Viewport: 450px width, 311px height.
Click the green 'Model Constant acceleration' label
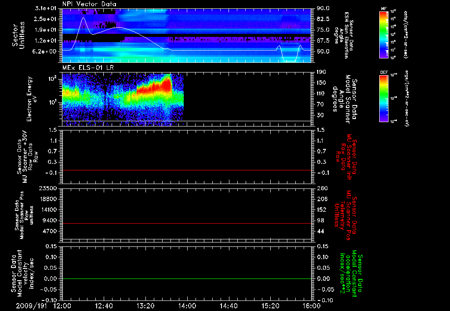(351, 273)
